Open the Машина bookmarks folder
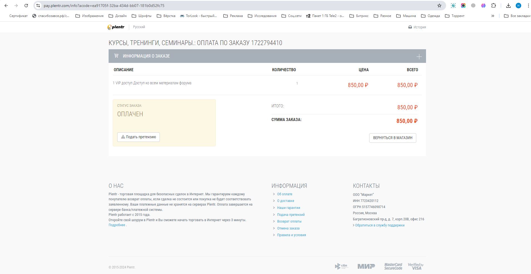The height and width of the screenshot is (274, 531). pyautogui.click(x=406, y=16)
